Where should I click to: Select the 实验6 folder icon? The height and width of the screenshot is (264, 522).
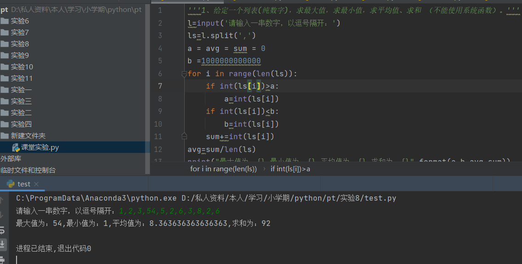coord(4,21)
